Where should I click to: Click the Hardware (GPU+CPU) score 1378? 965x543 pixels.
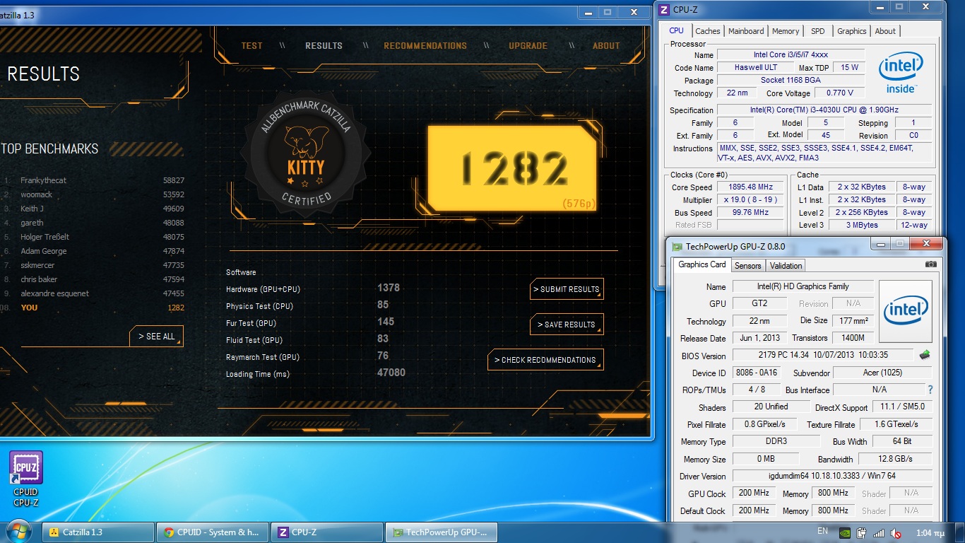tap(389, 288)
